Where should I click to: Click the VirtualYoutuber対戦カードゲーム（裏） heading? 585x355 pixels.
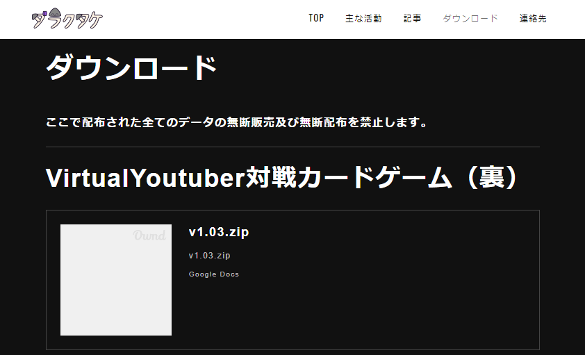coord(281,178)
